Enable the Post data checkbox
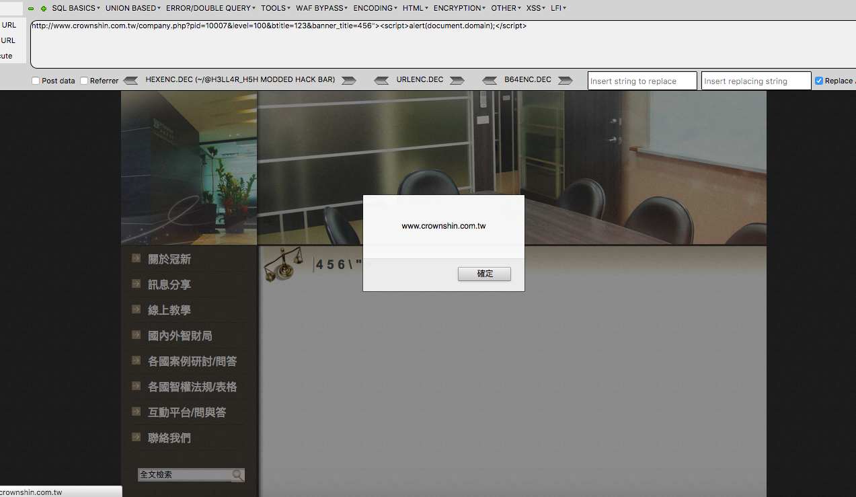This screenshot has width=856, height=497. 36,81
